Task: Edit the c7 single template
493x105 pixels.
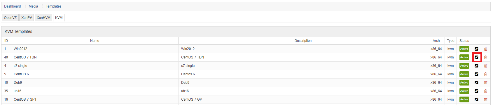Action: point(476,66)
